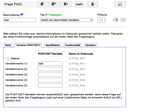Click the info icon beside Beschreibung

(x=22, y=14)
